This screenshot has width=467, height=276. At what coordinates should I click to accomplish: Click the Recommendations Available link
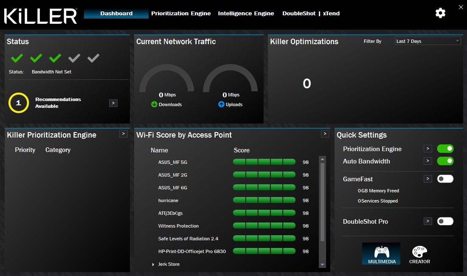[58, 103]
